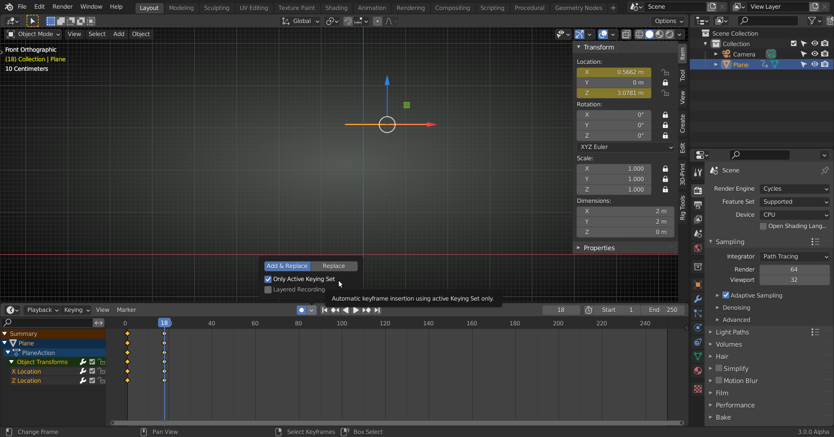Enable the Layered Recording checkbox
The width and height of the screenshot is (834, 437).
tap(268, 290)
